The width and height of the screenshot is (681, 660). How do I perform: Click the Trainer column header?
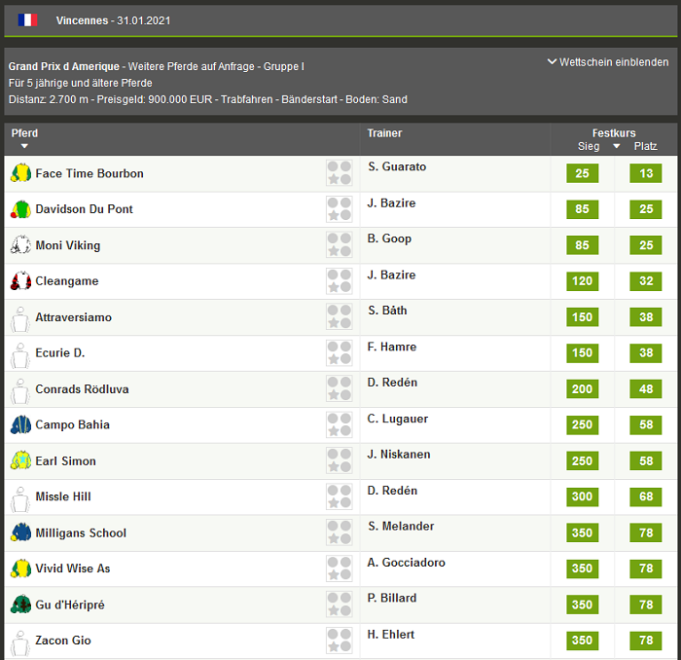click(384, 133)
